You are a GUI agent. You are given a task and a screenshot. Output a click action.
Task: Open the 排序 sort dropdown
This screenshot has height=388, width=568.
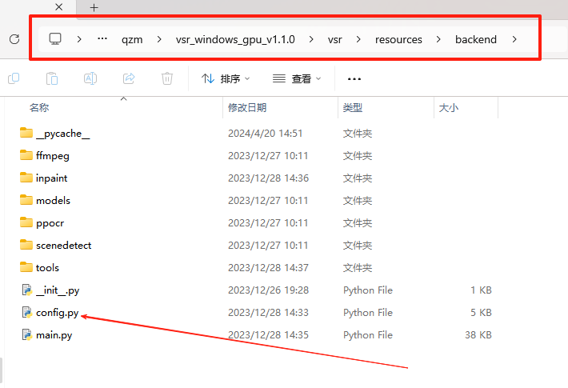click(x=226, y=78)
